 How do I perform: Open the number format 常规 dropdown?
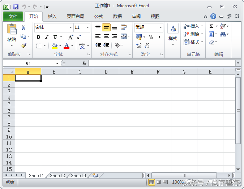coord(160,27)
